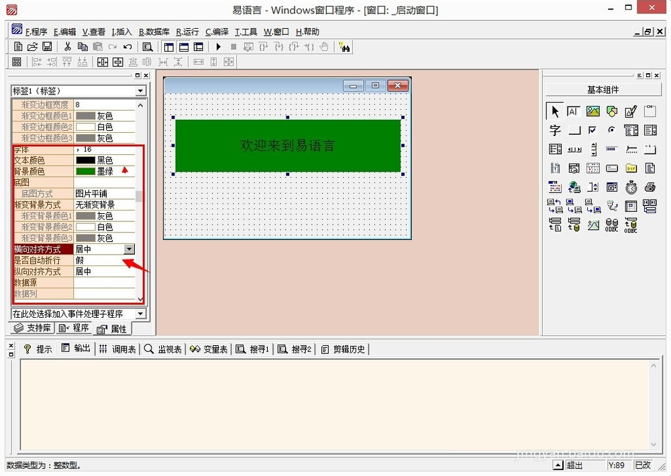Click the 字体 property value field

pyautogui.click(x=105, y=150)
